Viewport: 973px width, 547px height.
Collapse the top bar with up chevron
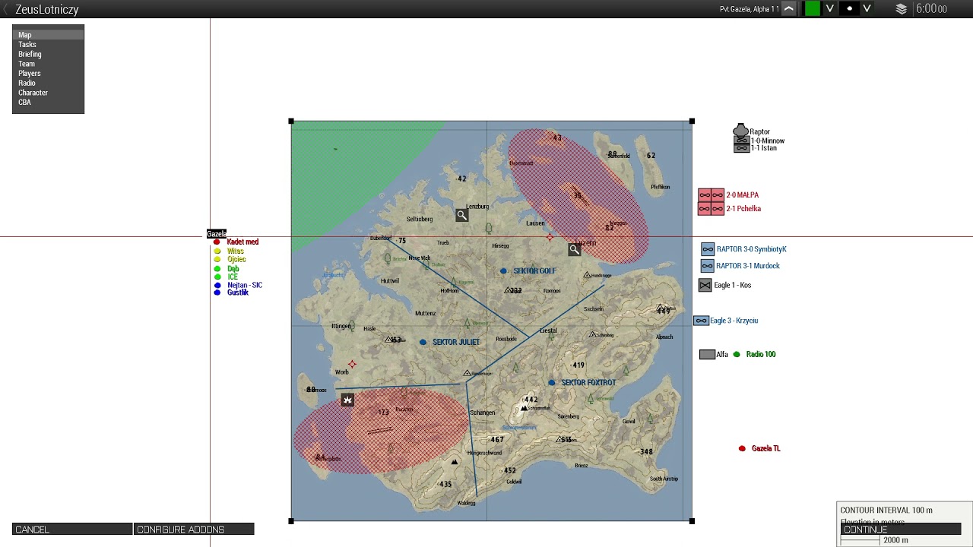pyautogui.click(x=789, y=9)
